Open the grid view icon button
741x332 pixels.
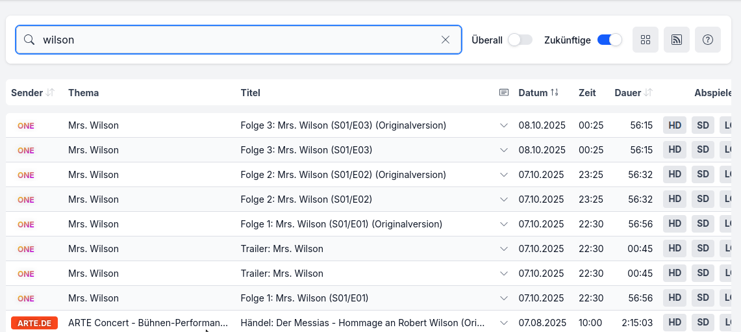645,40
